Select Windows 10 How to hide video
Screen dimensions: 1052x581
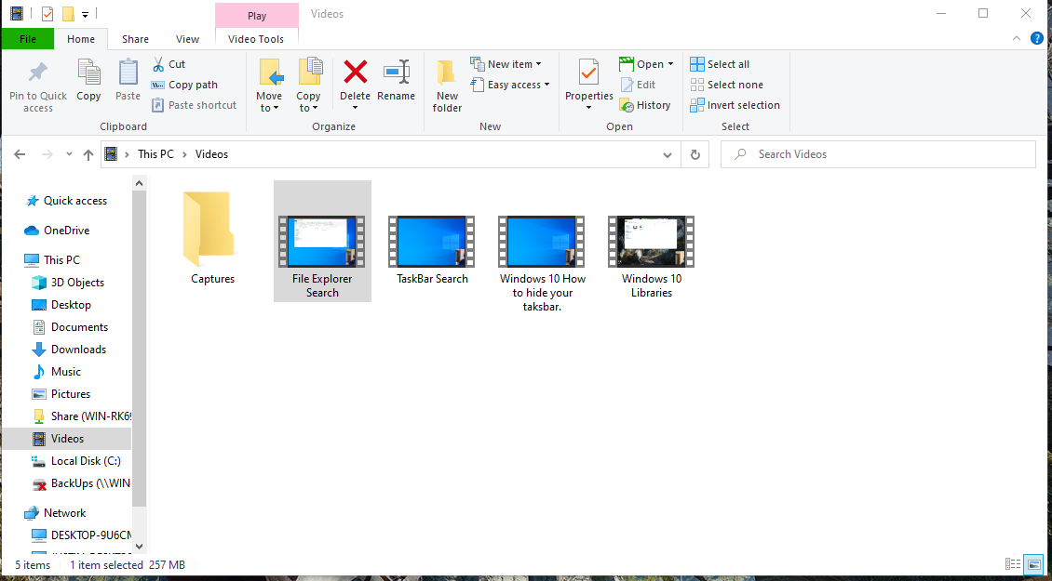pos(541,263)
